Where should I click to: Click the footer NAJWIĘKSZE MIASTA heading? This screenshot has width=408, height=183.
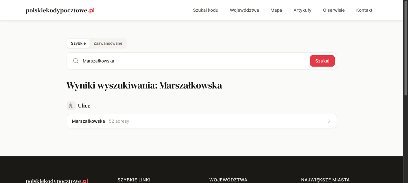325,180
